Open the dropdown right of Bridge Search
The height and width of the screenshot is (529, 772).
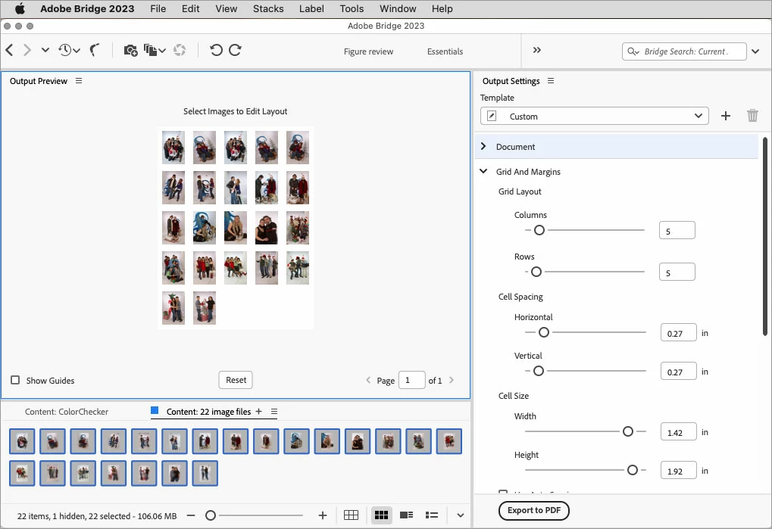[755, 51]
